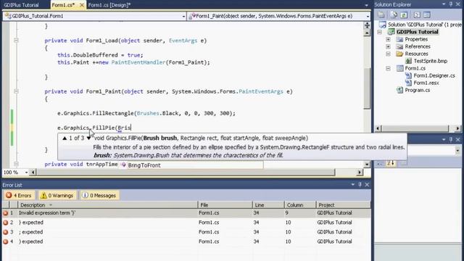Click the Form1.cs form icon in tree
Viewport: 464px width, 261px height.
(399, 68)
